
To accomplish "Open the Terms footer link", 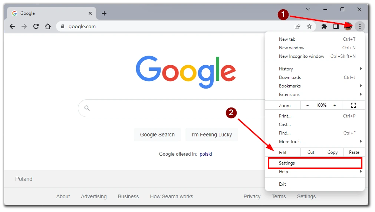I will [279, 197].
